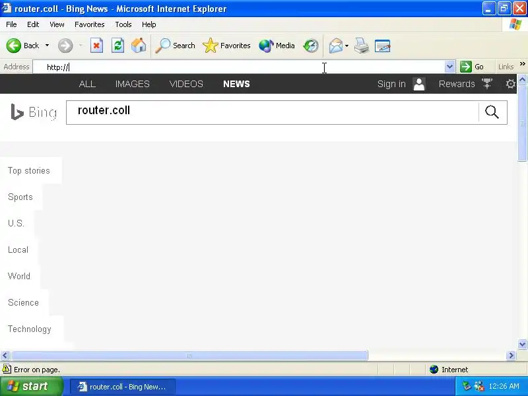Screen dimensions: 528x396
Task: Click into the Address bar URL field
Action: point(239,67)
